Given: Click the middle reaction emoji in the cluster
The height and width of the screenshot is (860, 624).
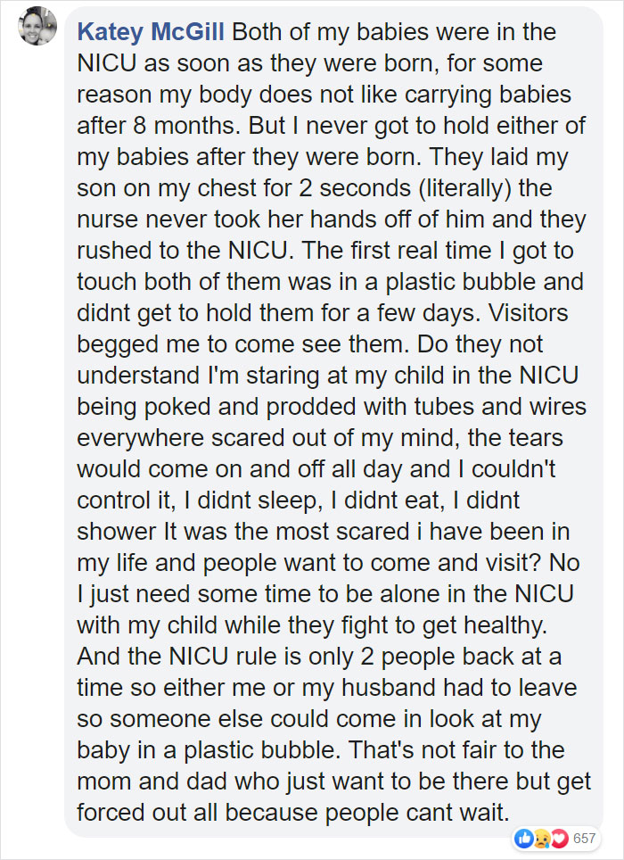Looking at the screenshot, I should (541, 838).
